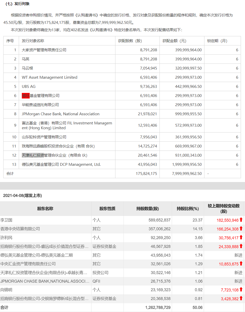The image size is (245, 312).
Task: Click the total shares 175,824,175 in table
Action: pyautogui.click(x=146, y=174)
